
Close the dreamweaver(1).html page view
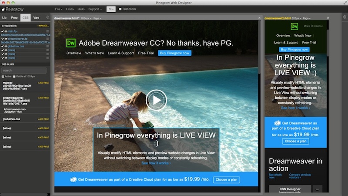tap(328, 18)
